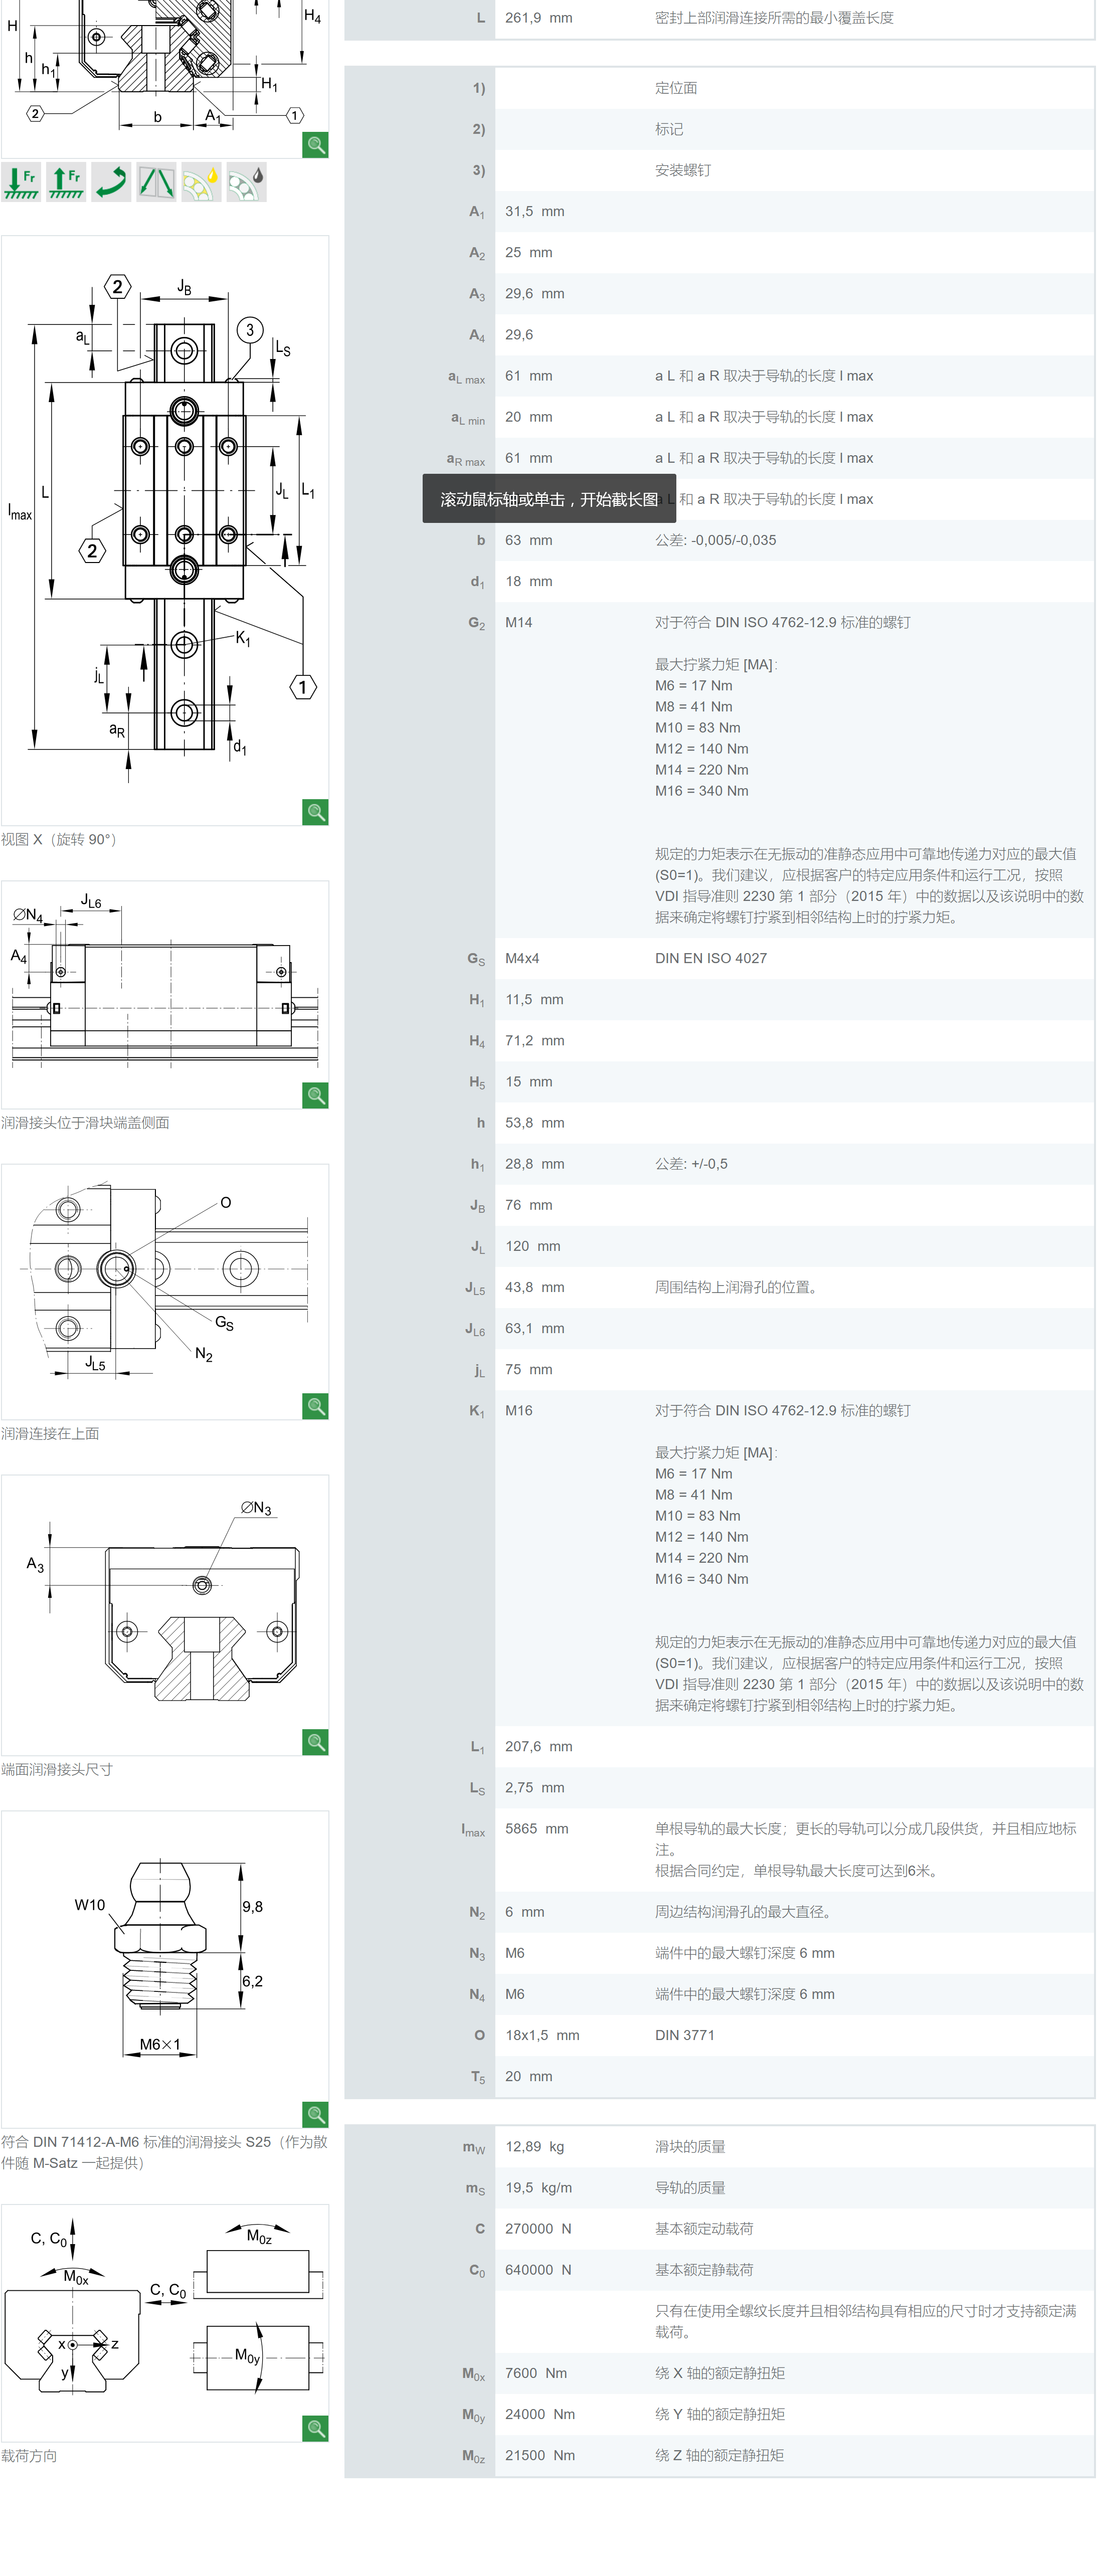1099x2576 pixels.
Task: Click the A1 value 31,5 mm
Action: pos(535,212)
